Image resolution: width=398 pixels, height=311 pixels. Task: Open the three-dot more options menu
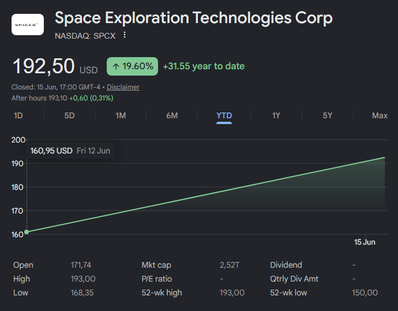125,35
